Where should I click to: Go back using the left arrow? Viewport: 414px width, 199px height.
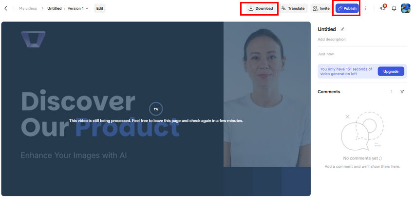[x=6, y=8]
